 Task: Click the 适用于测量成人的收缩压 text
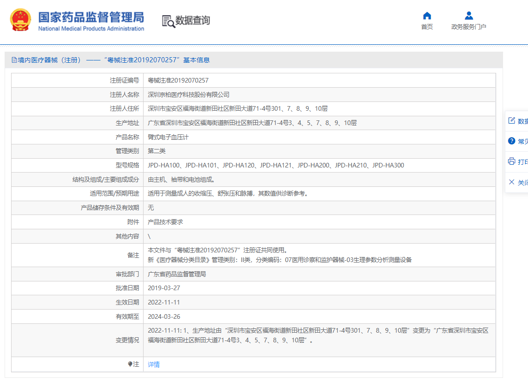click(x=228, y=193)
